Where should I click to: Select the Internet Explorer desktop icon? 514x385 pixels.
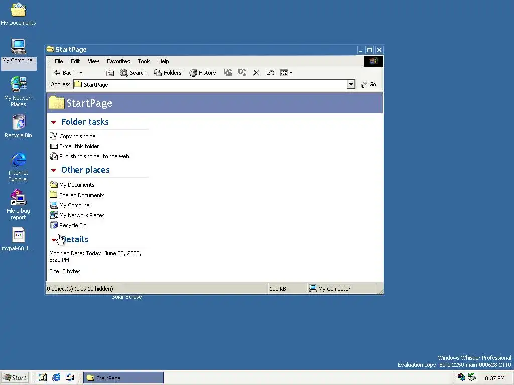coord(18,167)
